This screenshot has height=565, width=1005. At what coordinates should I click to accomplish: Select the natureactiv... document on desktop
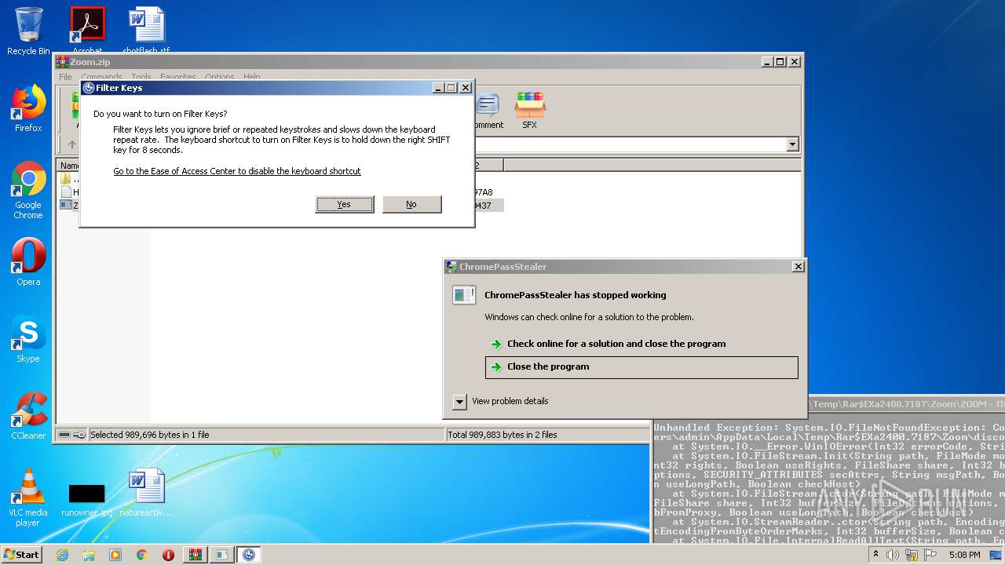click(x=146, y=493)
